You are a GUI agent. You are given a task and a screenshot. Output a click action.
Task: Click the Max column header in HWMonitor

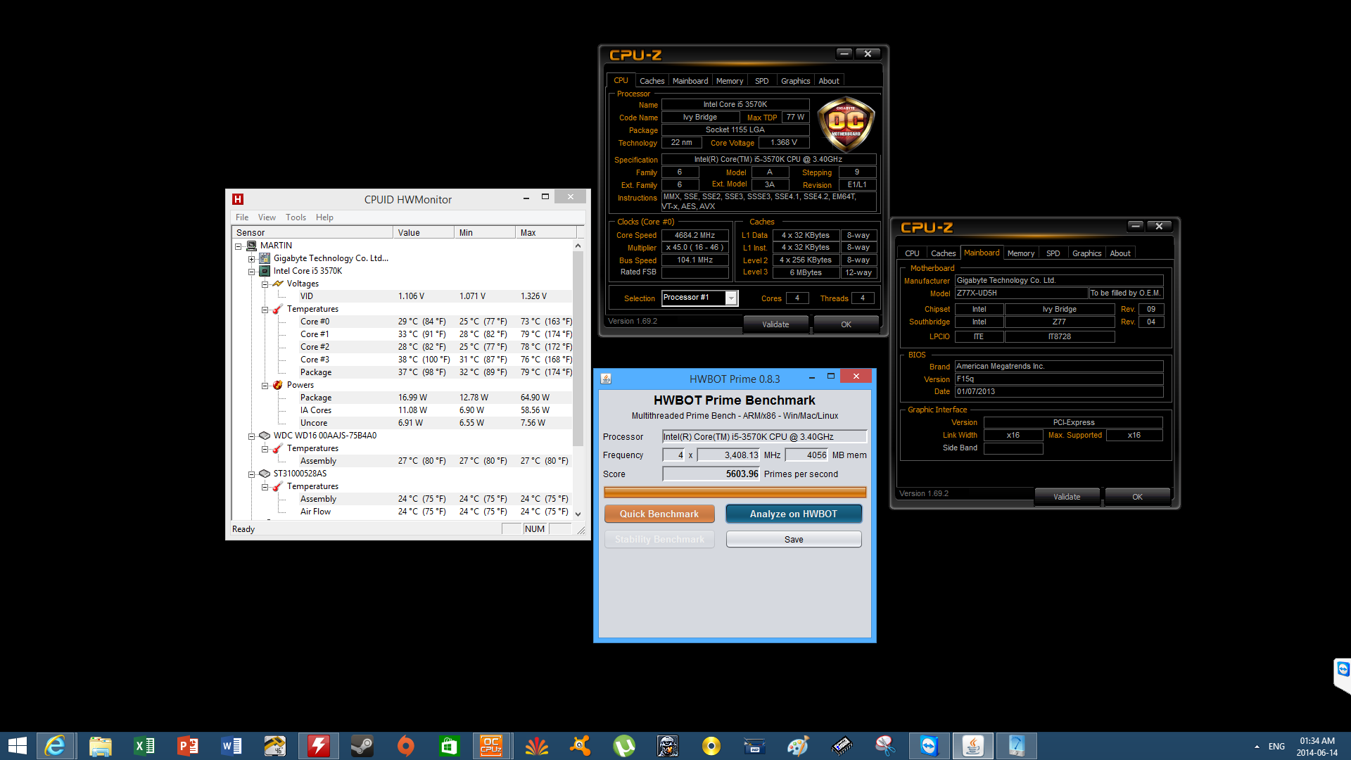click(x=546, y=233)
